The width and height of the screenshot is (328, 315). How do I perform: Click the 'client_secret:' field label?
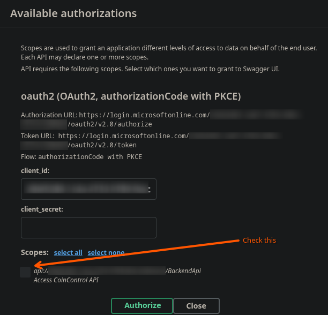[42, 209]
